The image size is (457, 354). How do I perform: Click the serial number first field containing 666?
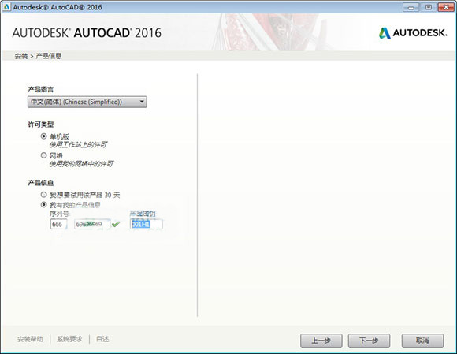(x=58, y=224)
